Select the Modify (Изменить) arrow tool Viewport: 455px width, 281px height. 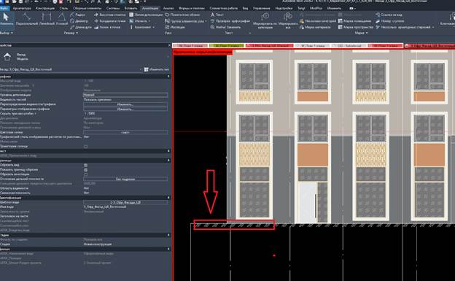(6, 18)
